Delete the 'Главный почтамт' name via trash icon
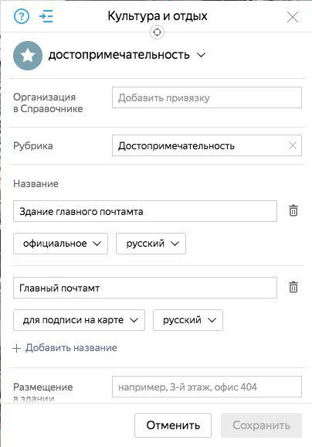Image resolution: width=312 pixels, height=447 pixels. [x=293, y=288]
